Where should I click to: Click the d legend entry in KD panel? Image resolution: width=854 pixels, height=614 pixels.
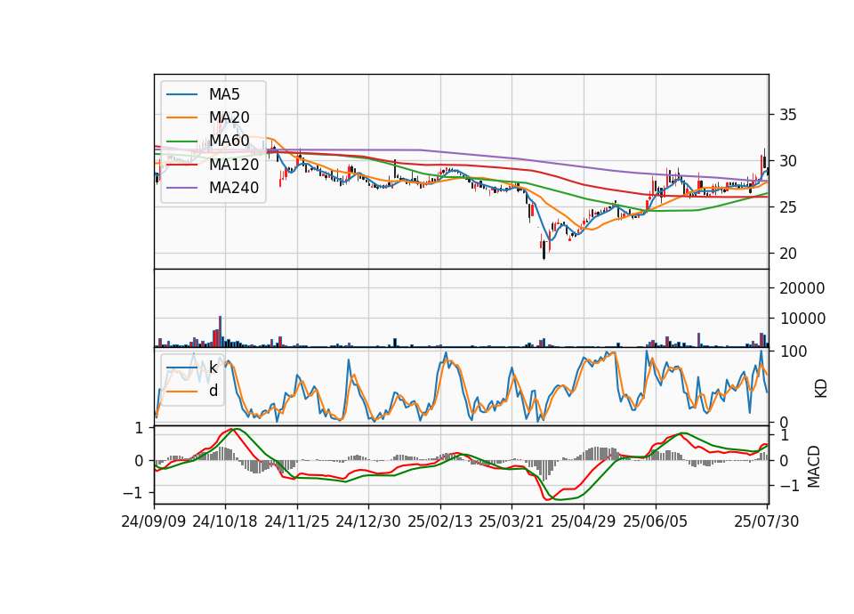tap(213, 391)
